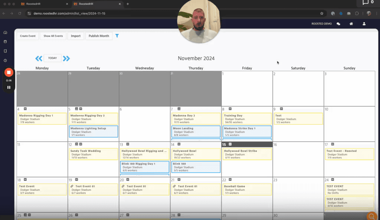This screenshot has height=220, width=380.
Task: Reload the browser page
Action: click(20, 14)
